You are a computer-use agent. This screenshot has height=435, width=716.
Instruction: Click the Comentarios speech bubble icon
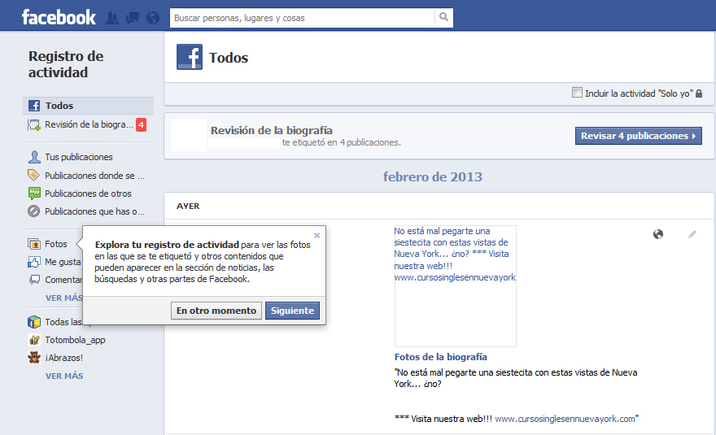[x=34, y=280]
